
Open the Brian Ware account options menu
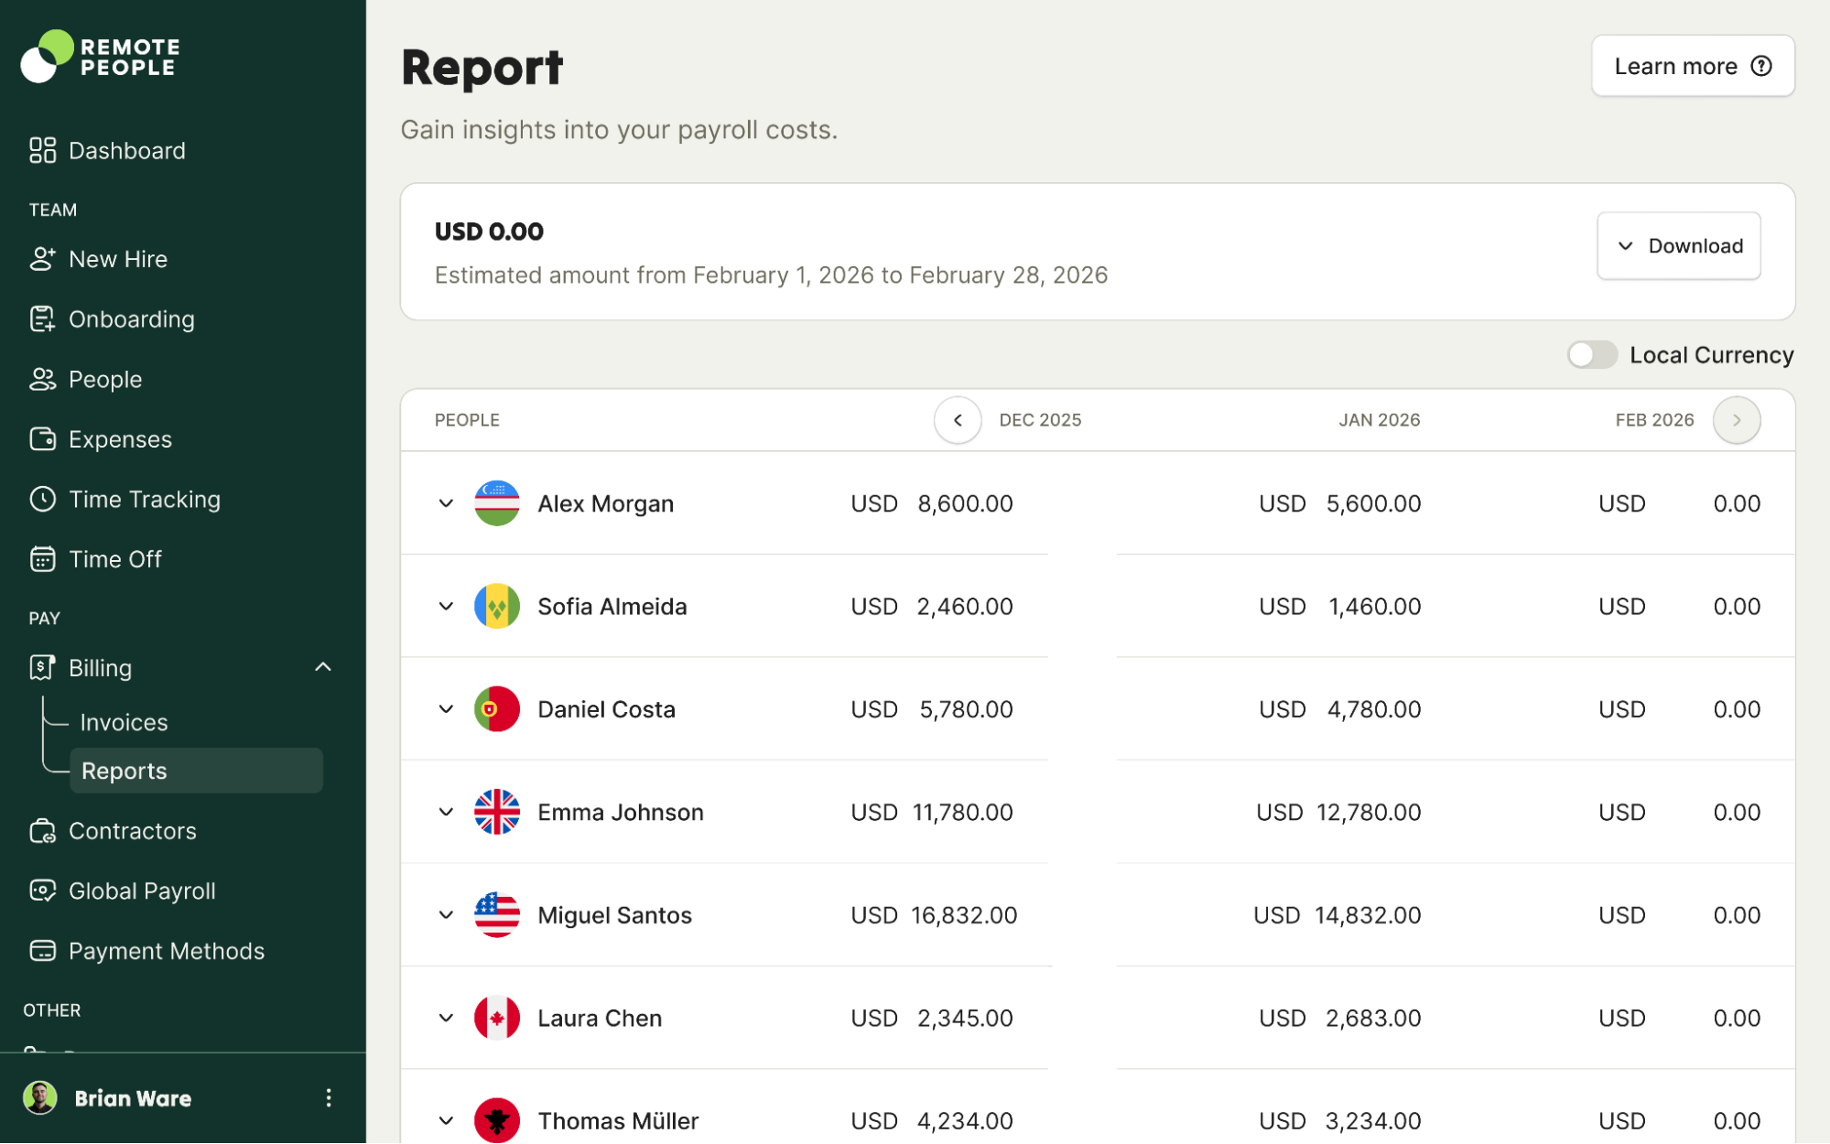[x=329, y=1097]
